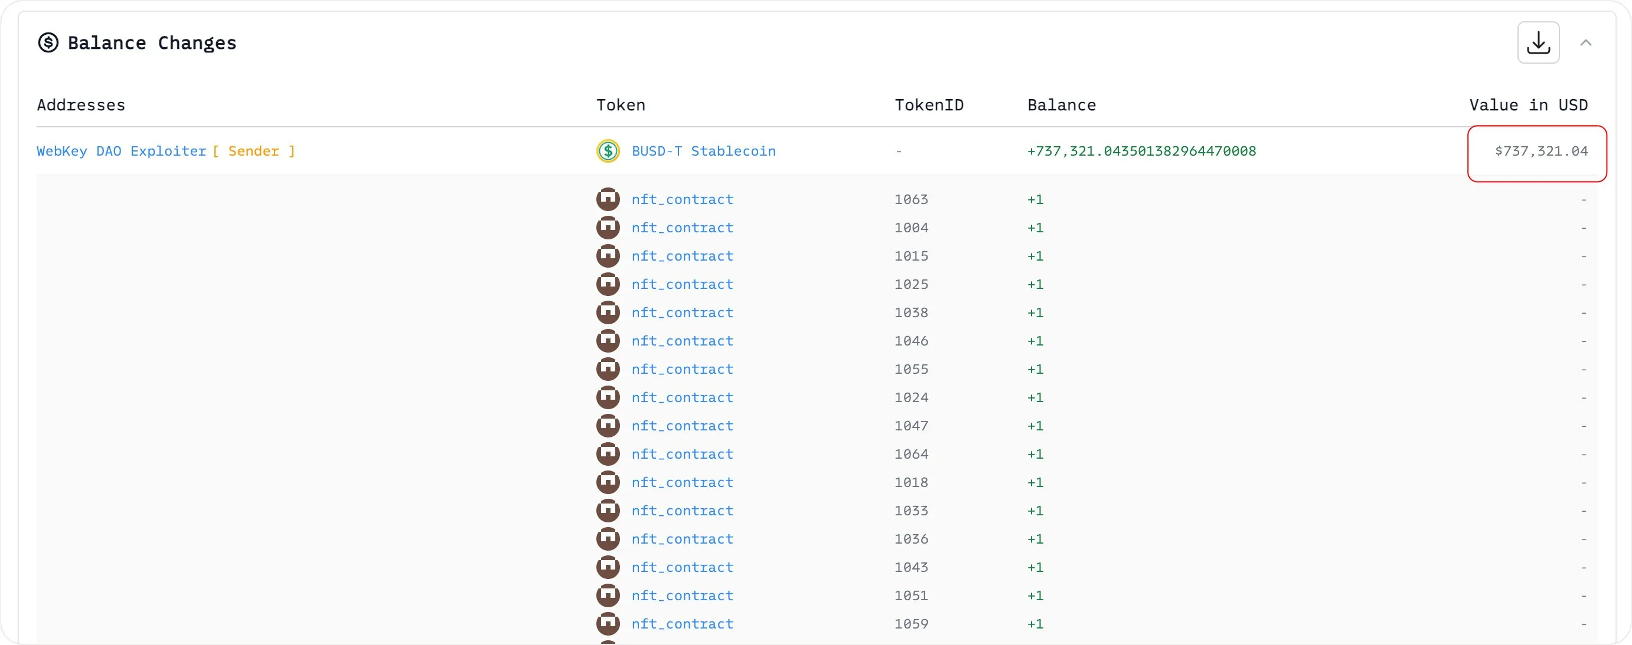Select the $737,321.04 USD value
Viewport: 1632px width, 645px height.
(x=1540, y=151)
